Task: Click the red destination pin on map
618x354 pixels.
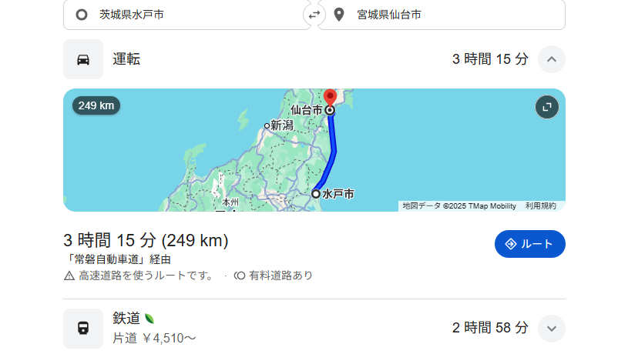Action: pos(330,97)
